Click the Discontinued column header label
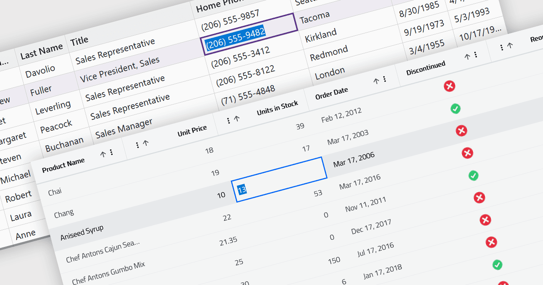 (426, 68)
